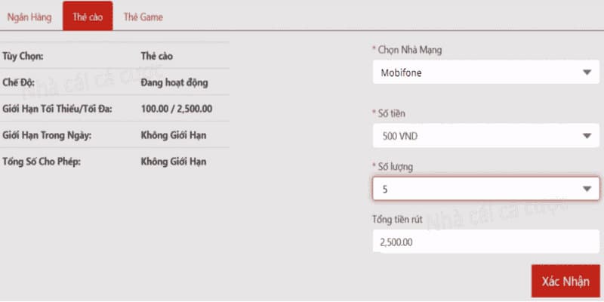604x302 pixels.
Task: Click the Chọn Nhà Mạng field label
Action: [x=410, y=50]
